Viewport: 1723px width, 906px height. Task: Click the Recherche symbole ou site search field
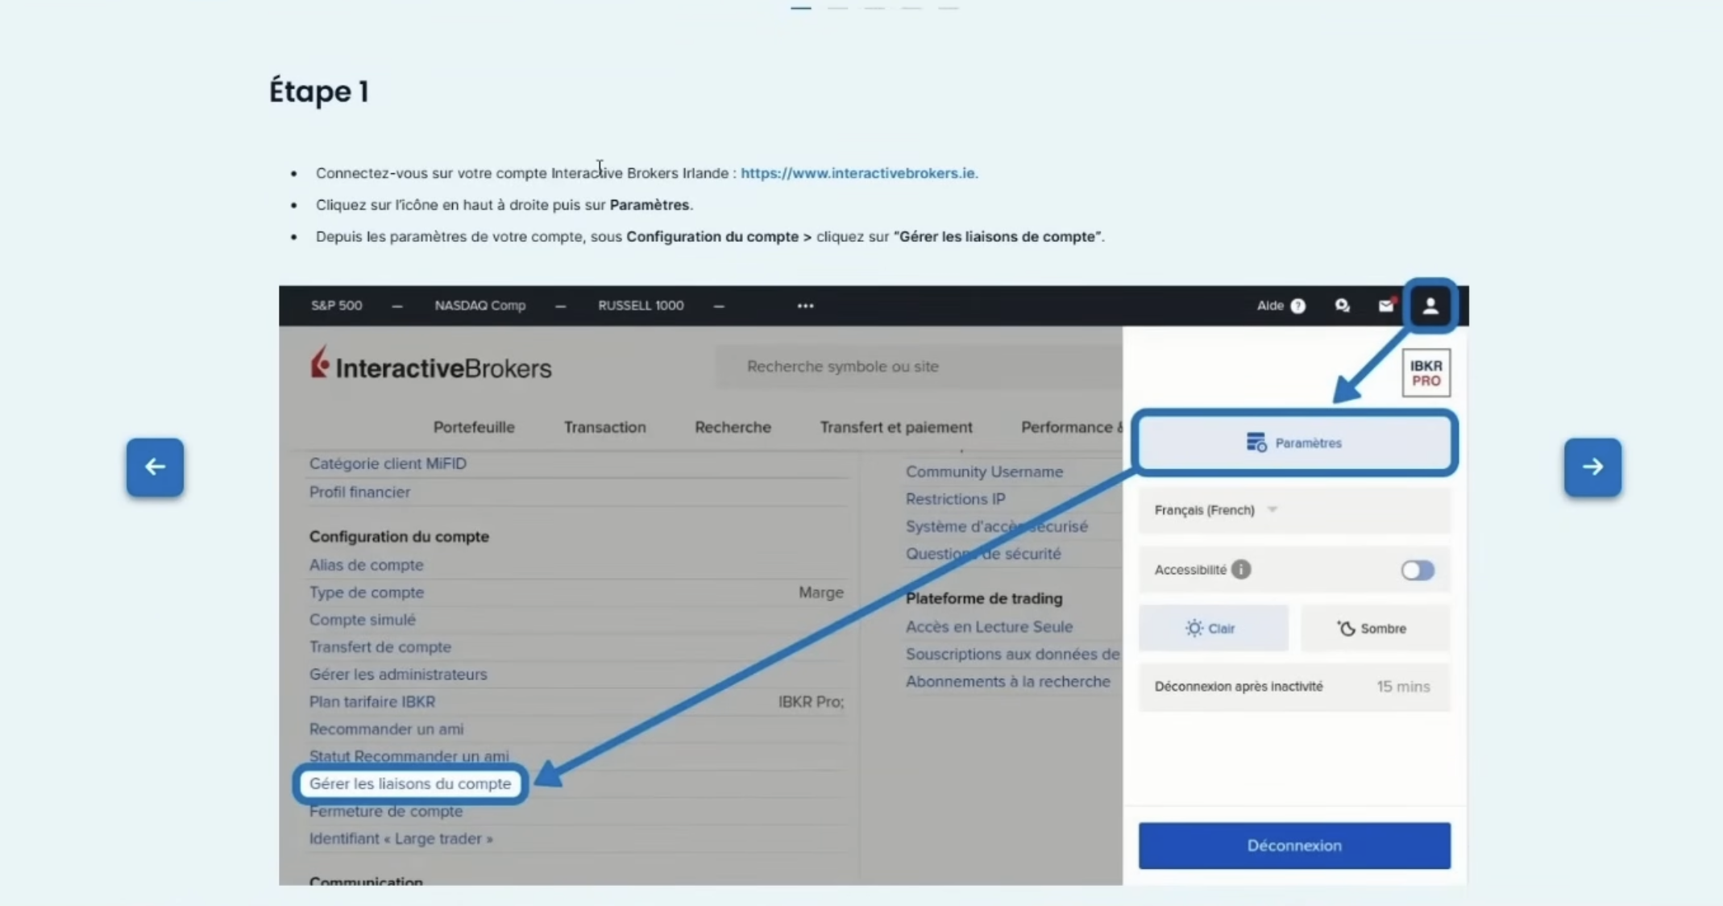click(x=920, y=367)
